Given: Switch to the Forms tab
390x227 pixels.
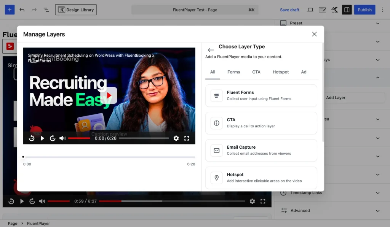Looking at the screenshot, I should [233, 72].
